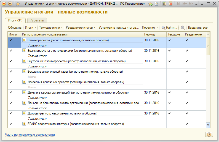Image resolution: width=219 pixels, height=142 pixels.
Task: Toggle Разделение checkmark for Движения денежных средств row
Action: 187,82
